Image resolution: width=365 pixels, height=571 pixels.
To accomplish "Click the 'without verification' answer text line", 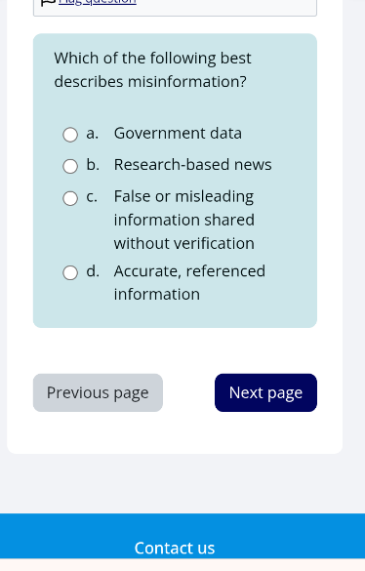I will [x=183, y=243].
